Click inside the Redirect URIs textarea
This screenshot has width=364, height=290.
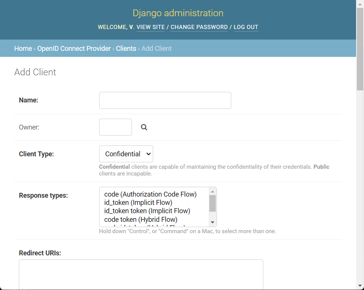pos(141,275)
